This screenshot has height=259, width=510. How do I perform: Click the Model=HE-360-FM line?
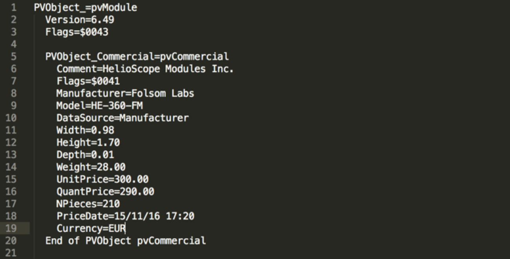102,106
